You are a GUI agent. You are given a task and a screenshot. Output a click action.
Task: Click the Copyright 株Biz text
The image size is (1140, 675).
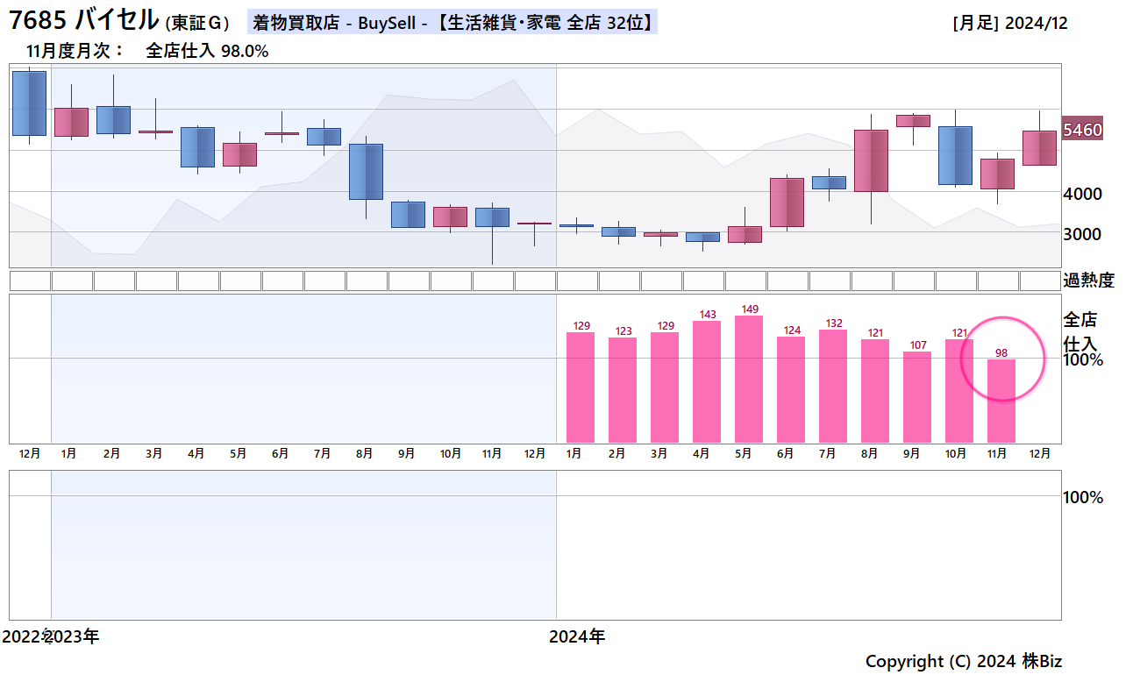coord(964,661)
